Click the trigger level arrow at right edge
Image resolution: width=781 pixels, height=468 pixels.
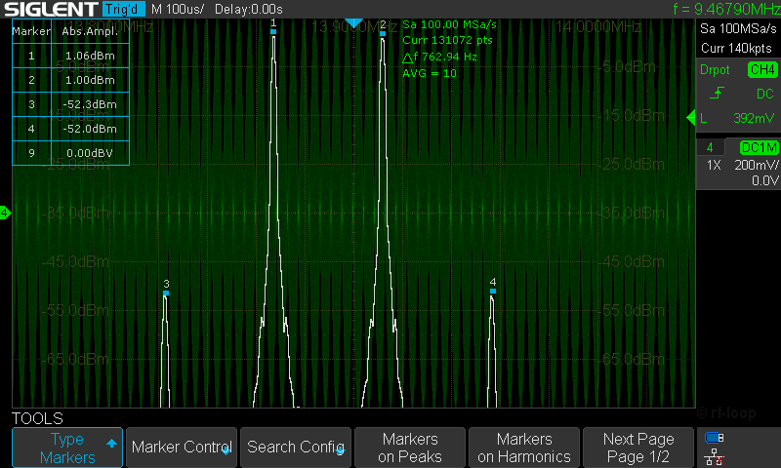(690, 118)
